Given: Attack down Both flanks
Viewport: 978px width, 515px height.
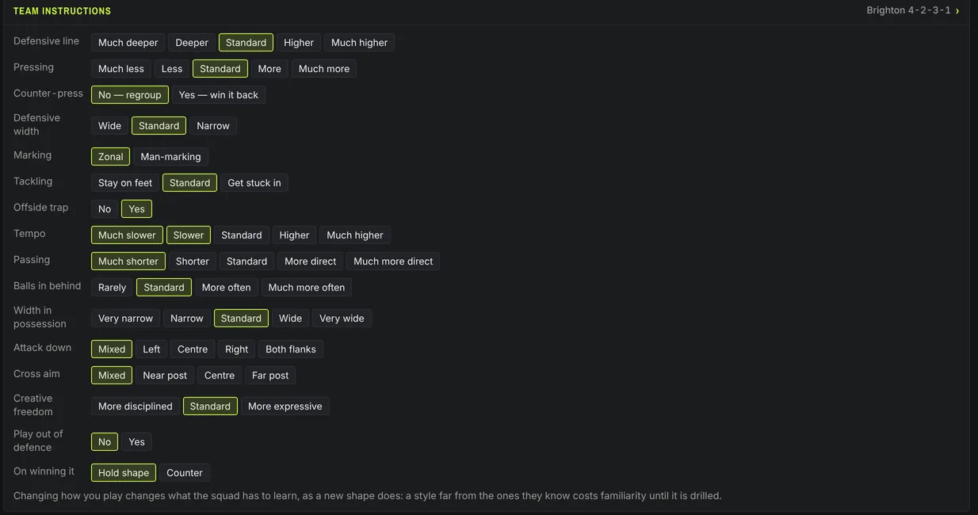Looking at the screenshot, I should (291, 349).
